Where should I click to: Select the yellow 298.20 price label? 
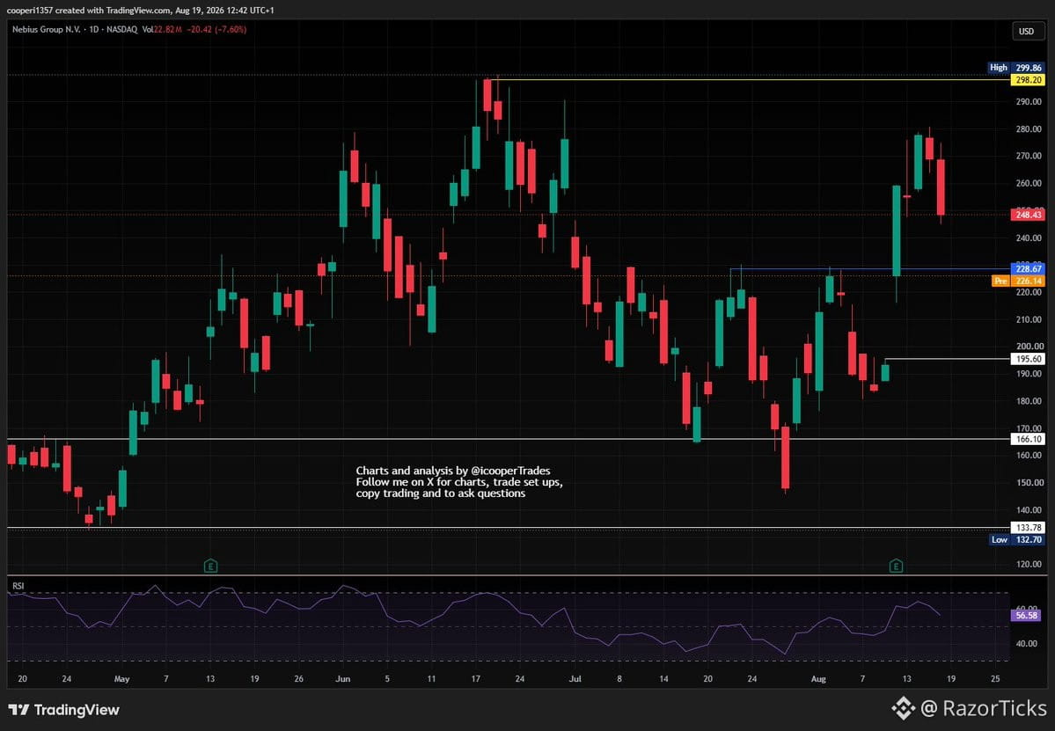tap(1028, 79)
